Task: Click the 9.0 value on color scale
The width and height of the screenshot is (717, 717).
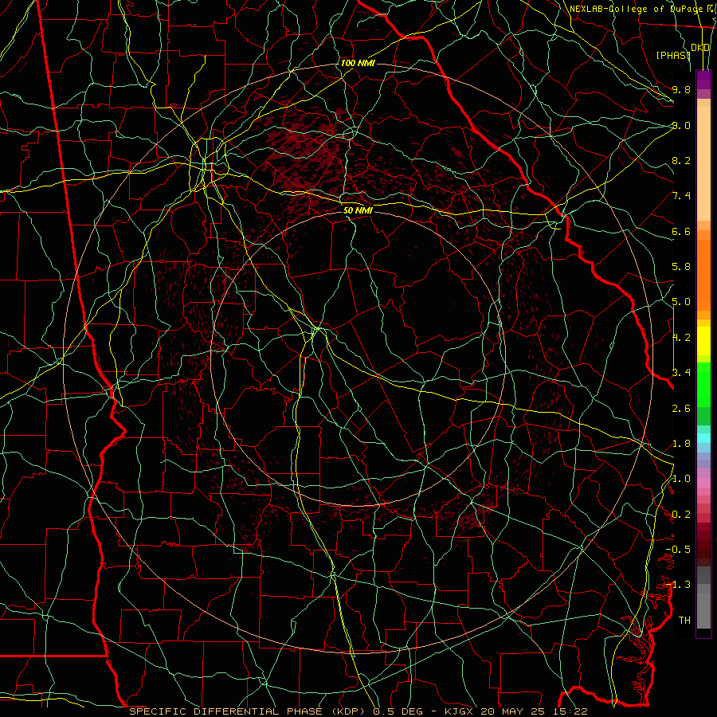Action: (681, 125)
